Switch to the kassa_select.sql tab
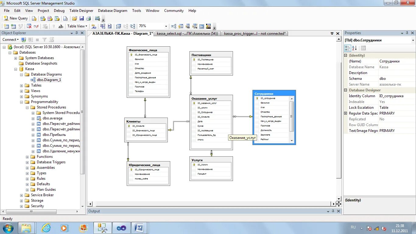 click(x=187, y=34)
